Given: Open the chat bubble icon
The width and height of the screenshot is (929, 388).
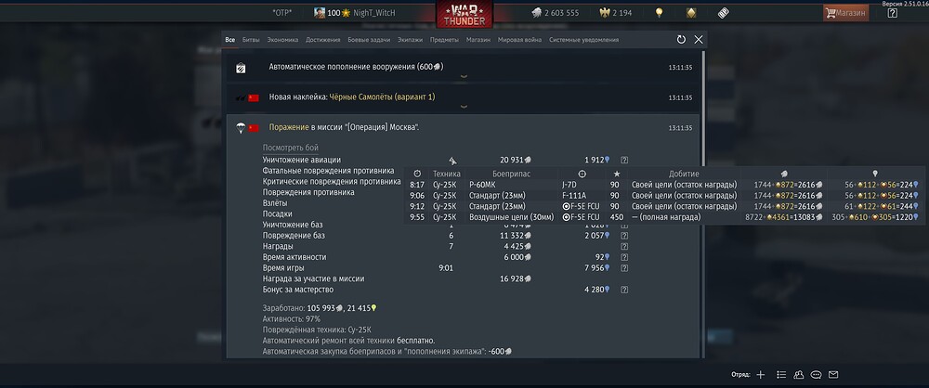Looking at the screenshot, I should click(x=816, y=374).
